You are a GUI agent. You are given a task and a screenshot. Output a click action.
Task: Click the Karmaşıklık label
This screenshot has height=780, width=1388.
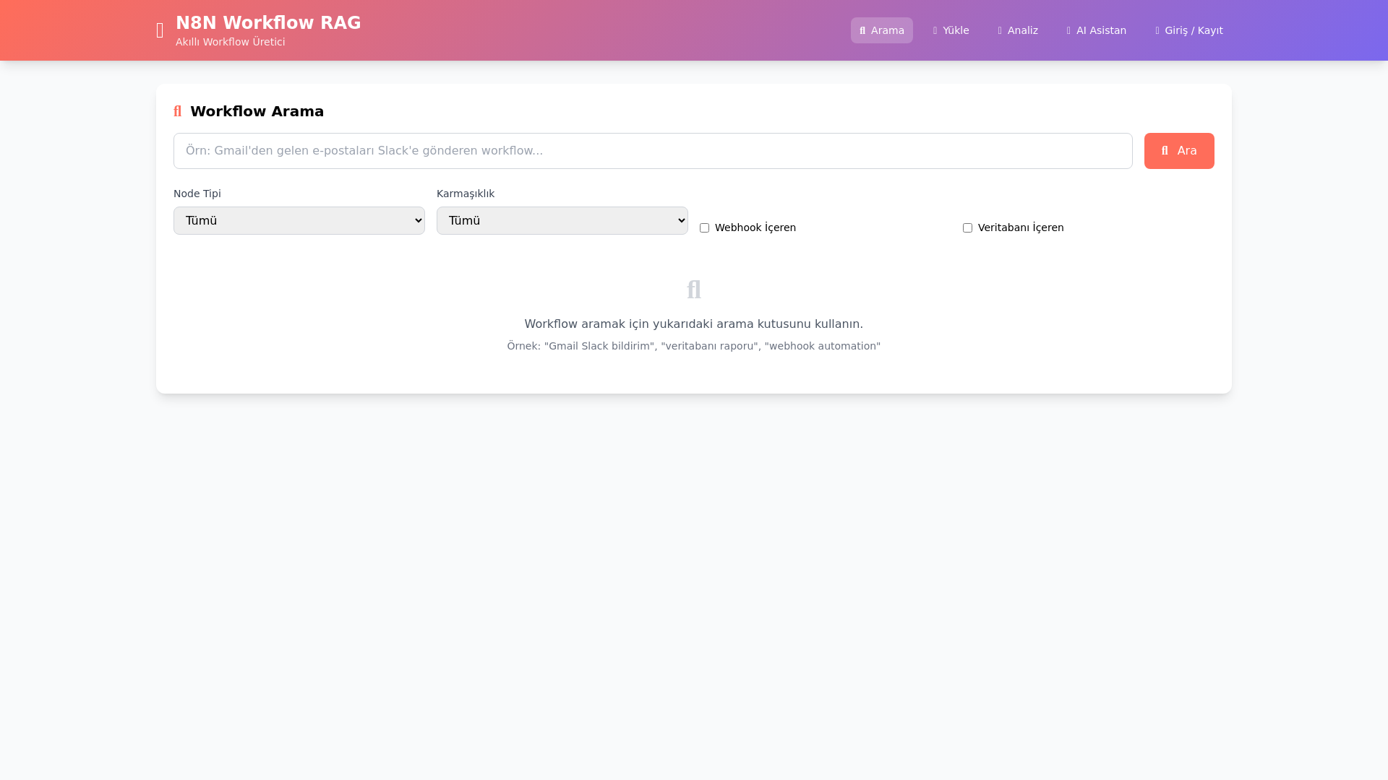point(466,194)
